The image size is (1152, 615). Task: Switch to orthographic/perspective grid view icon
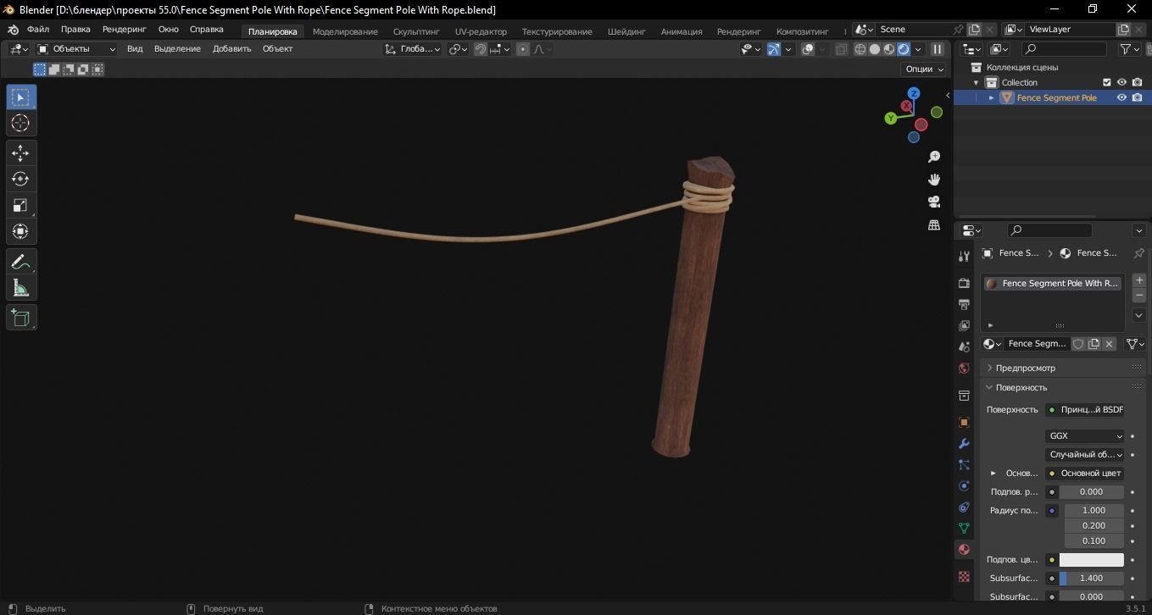[934, 224]
